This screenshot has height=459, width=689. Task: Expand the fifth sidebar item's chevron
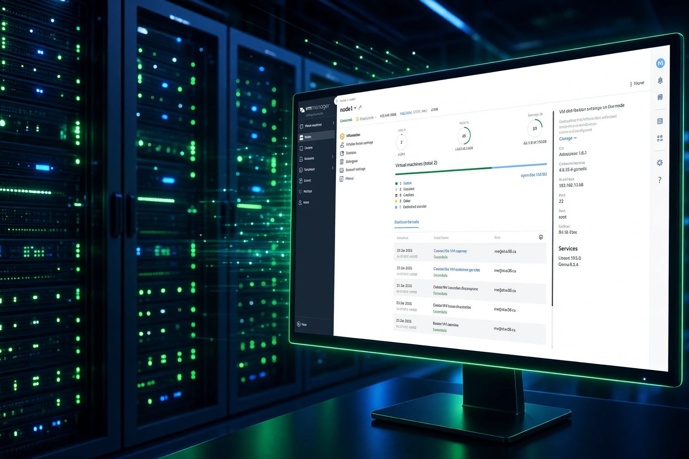point(333,168)
